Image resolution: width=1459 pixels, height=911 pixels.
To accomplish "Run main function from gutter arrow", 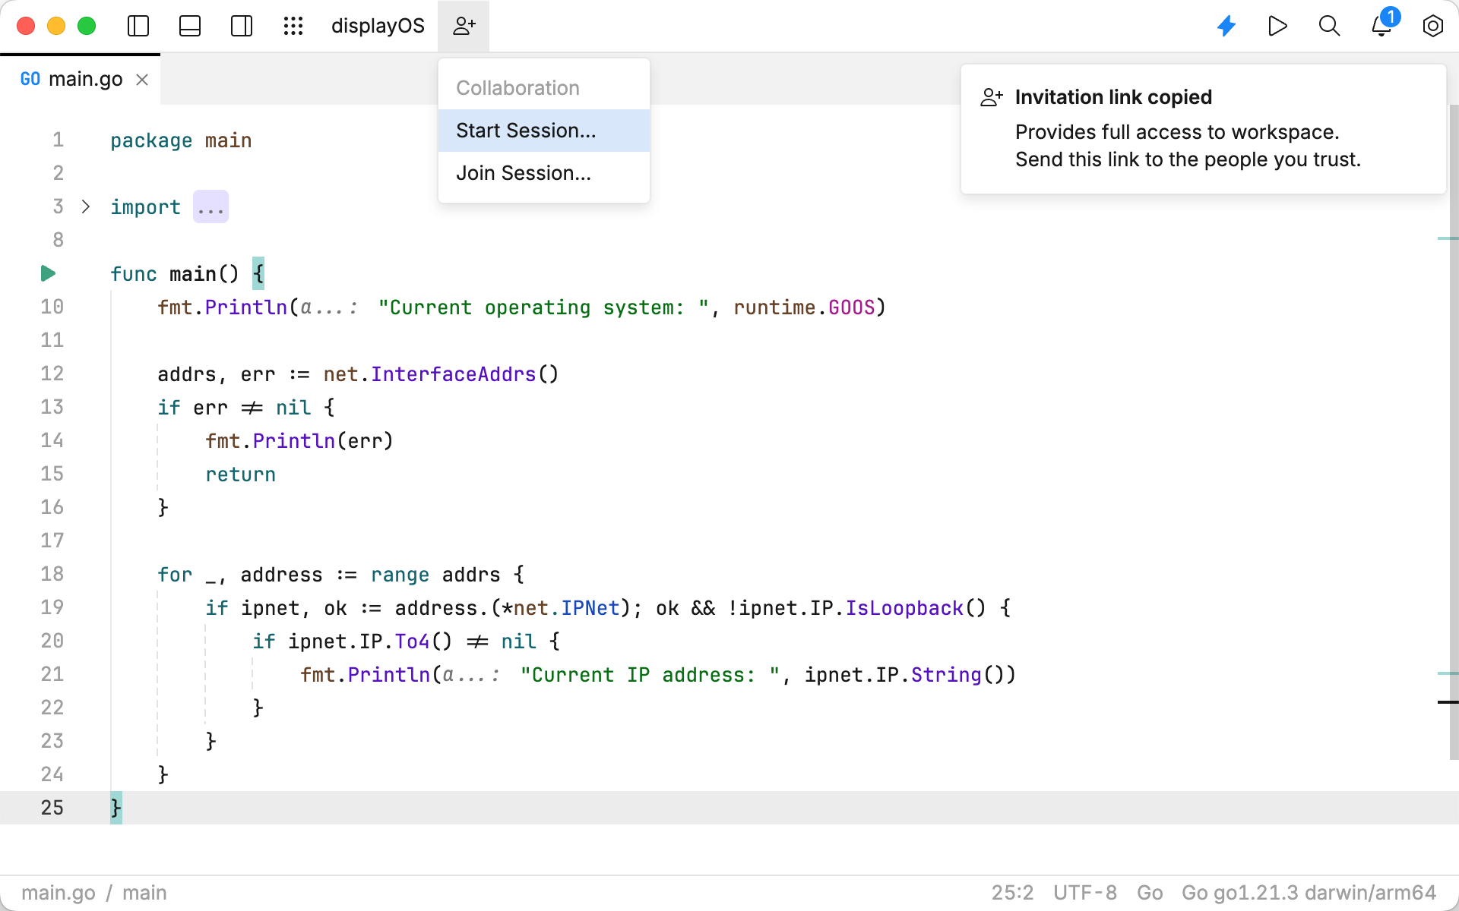I will click(x=48, y=273).
